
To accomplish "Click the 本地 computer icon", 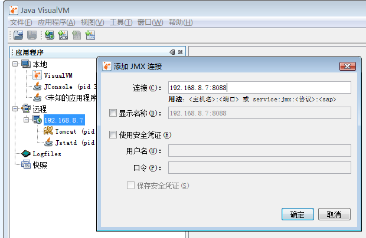I will [25, 64].
